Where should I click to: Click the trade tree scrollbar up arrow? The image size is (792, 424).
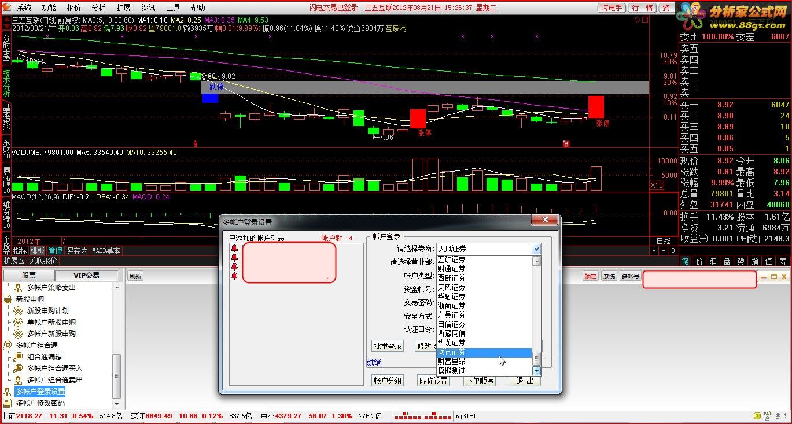(117, 288)
